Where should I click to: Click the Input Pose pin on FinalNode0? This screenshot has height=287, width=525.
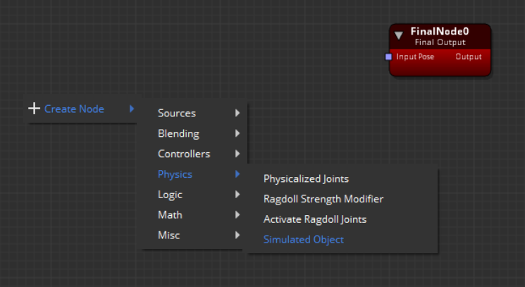point(388,56)
